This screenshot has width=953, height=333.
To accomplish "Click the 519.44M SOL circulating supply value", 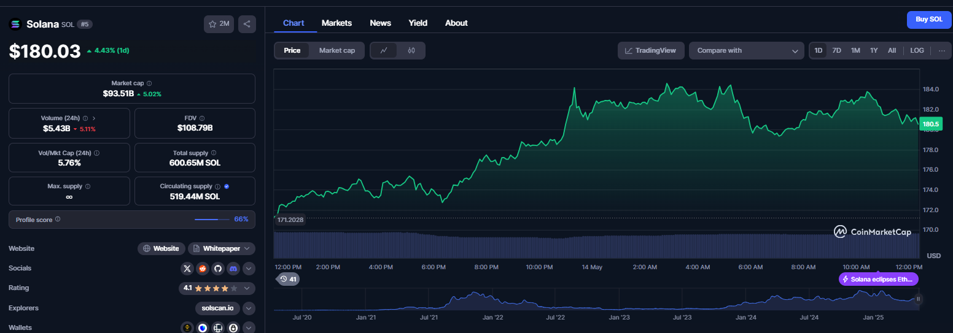I will [195, 197].
